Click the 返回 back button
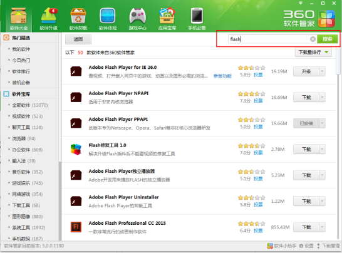Image resolution: width=342 pixels, height=253 pixels. coord(78,39)
